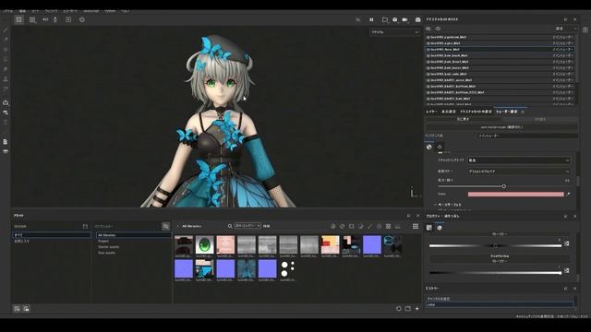Screen dimensions: 591x332
Task: Click the first icon at Assets panel bottom left
Action: tap(17, 309)
